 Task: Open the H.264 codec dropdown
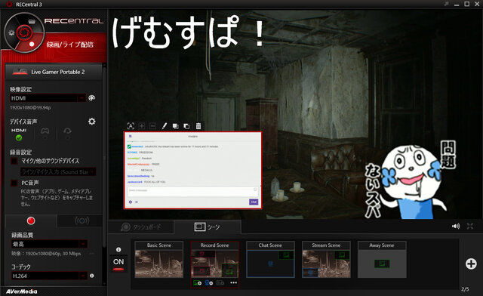pos(49,276)
